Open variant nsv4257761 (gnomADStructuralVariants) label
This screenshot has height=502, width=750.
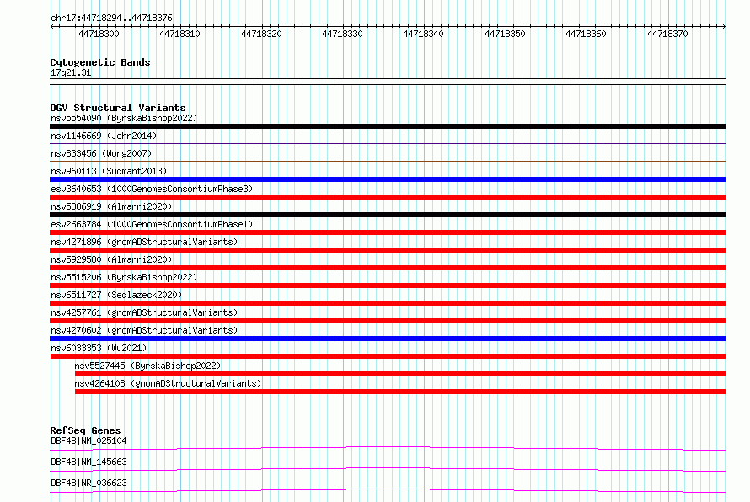[144, 312]
